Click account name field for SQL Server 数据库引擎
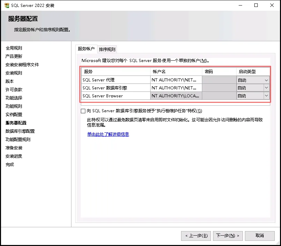This screenshot has width=281, height=246. pyautogui.click(x=176, y=88)
